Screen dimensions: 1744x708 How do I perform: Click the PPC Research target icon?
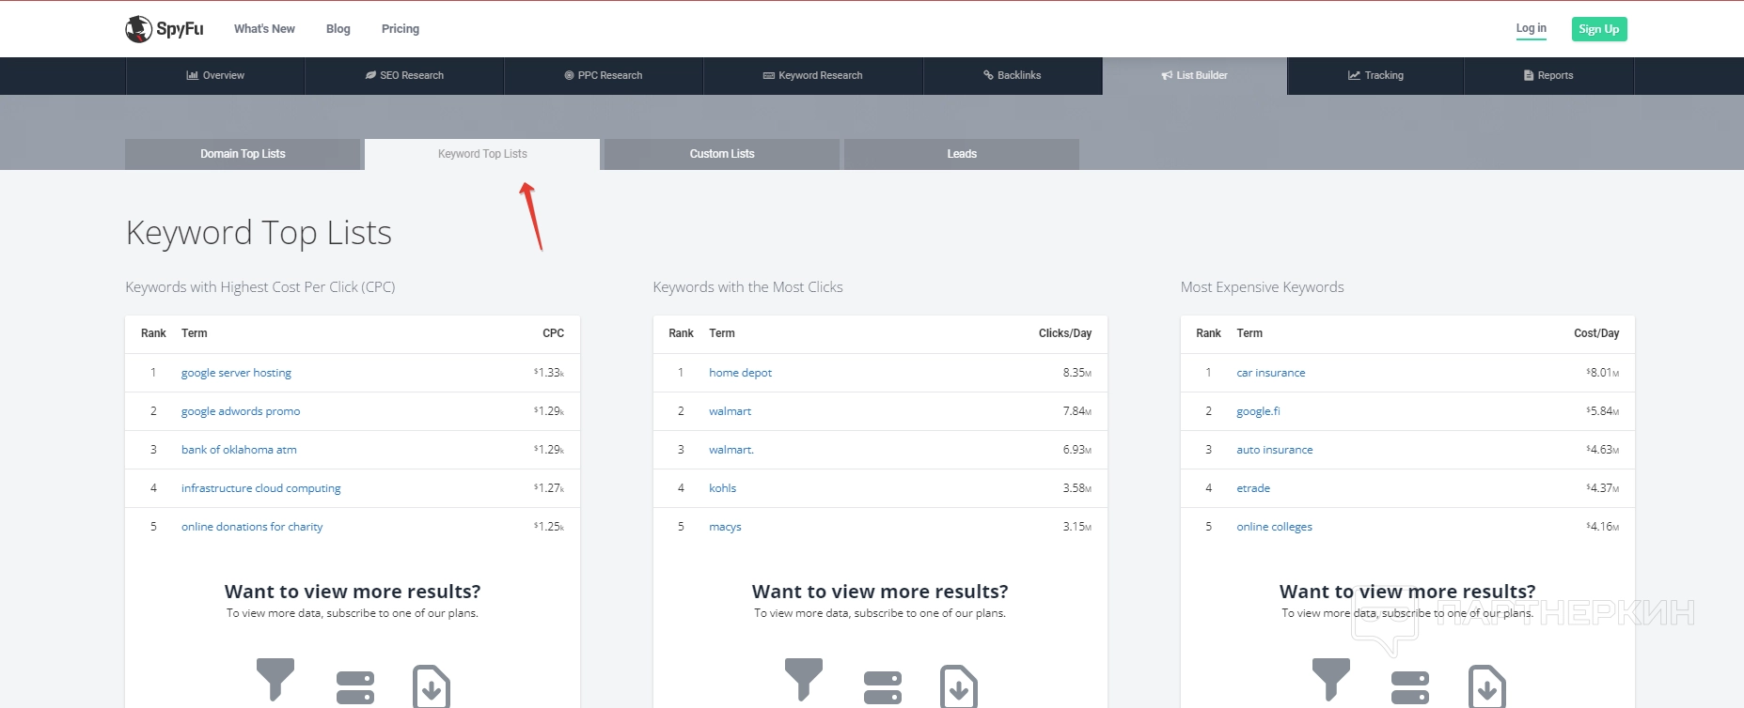point(569,75)
